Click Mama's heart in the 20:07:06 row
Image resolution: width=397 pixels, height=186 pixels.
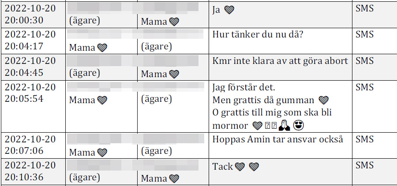pos(103,153)
